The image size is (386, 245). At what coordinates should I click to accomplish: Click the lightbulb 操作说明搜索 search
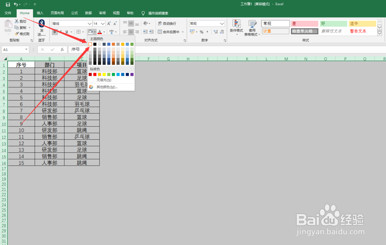coord(155,13)
